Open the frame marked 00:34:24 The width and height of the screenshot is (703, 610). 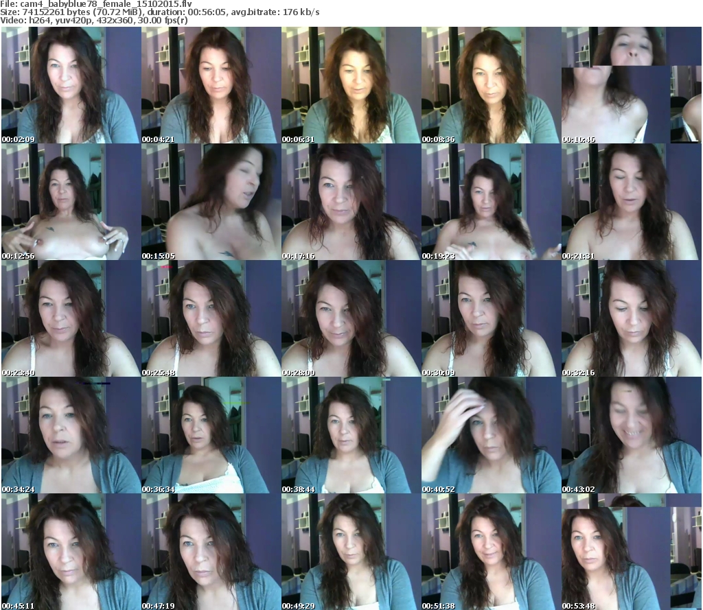(71, 435)
